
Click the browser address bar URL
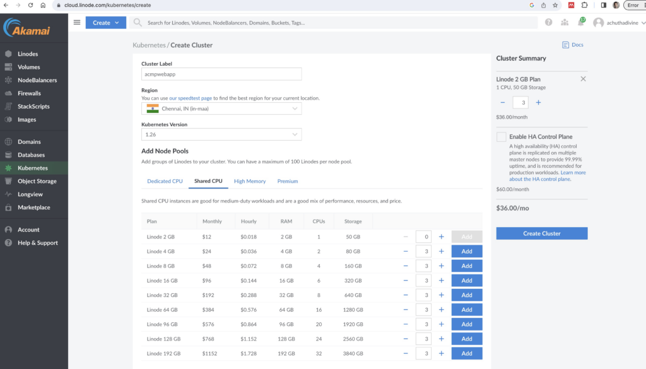click(x=107, y=5)
